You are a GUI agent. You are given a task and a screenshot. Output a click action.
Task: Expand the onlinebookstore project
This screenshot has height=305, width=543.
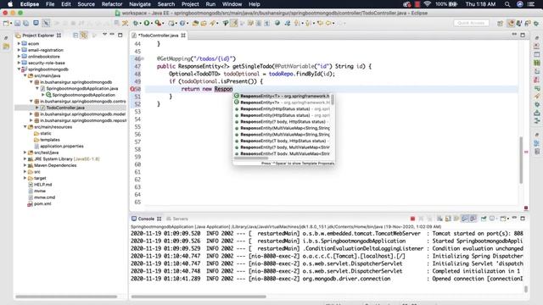coord(19,57)
